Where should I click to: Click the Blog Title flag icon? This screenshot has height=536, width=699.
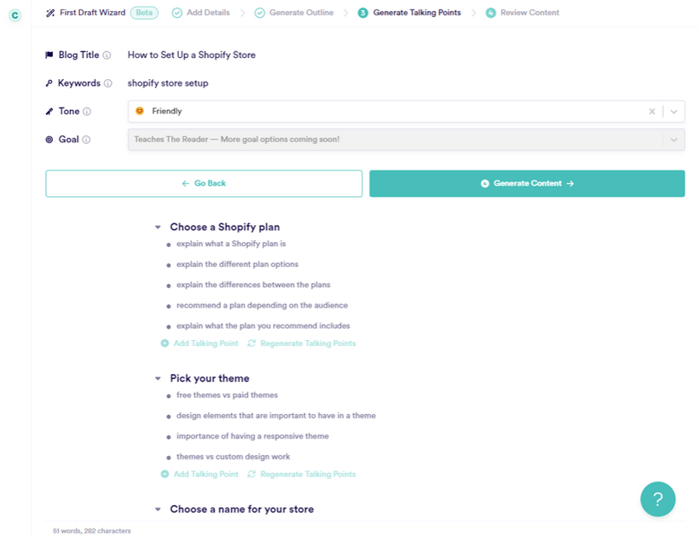tap(49, 55)
